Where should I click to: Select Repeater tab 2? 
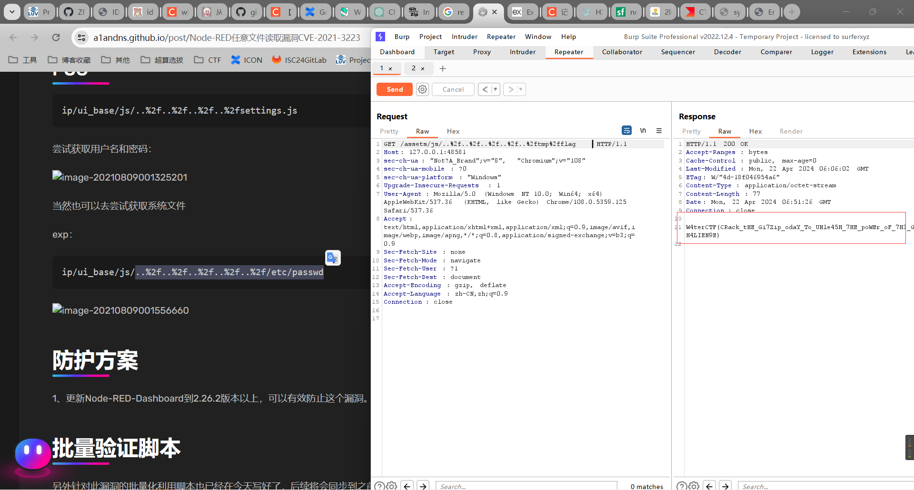413,68
